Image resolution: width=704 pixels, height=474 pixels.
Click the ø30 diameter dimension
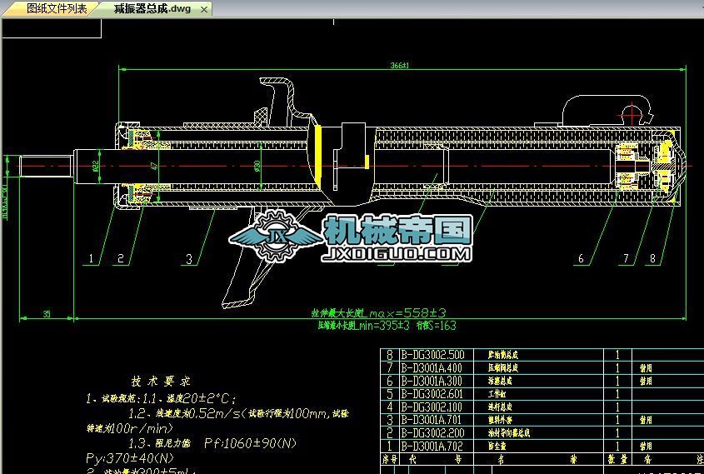pos(257,166)
